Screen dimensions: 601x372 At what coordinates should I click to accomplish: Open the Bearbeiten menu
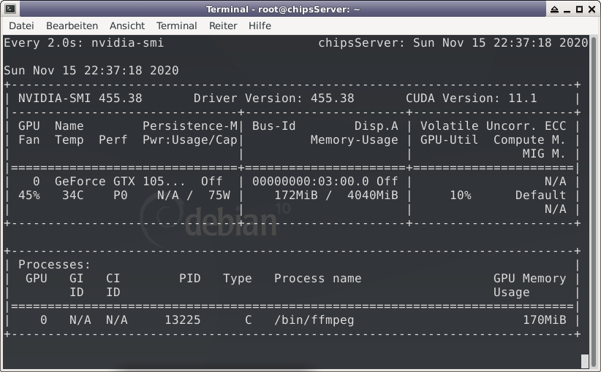click(72, 26)
